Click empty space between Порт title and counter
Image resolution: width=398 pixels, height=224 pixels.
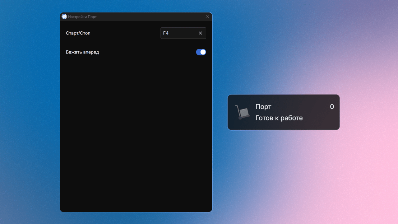click(298, 107)
